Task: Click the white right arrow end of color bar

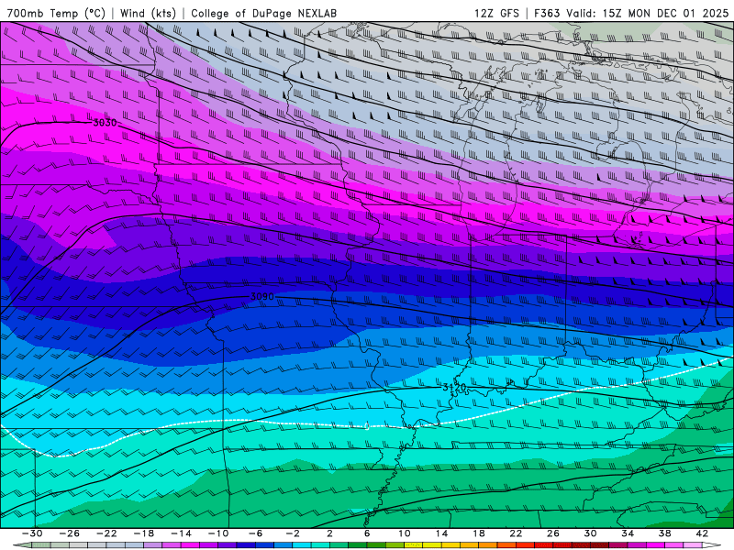Action: (712, 545)
